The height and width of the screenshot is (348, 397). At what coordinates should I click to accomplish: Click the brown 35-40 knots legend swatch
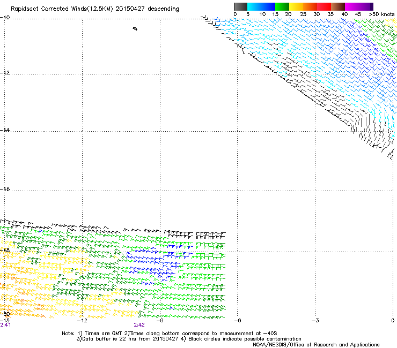point(338,6)
